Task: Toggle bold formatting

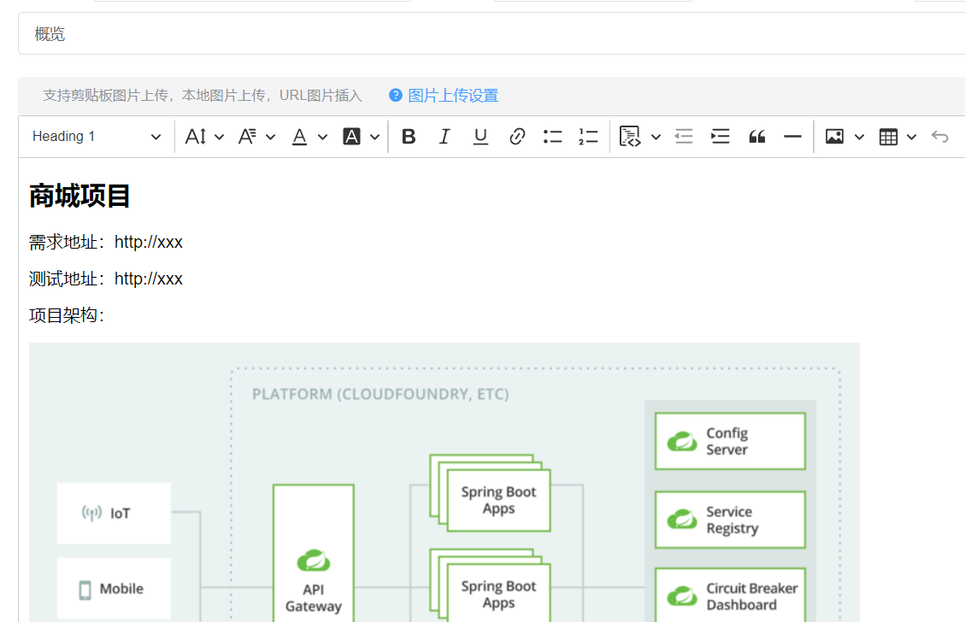Action: pyautogui.click(x=409, y=137)
